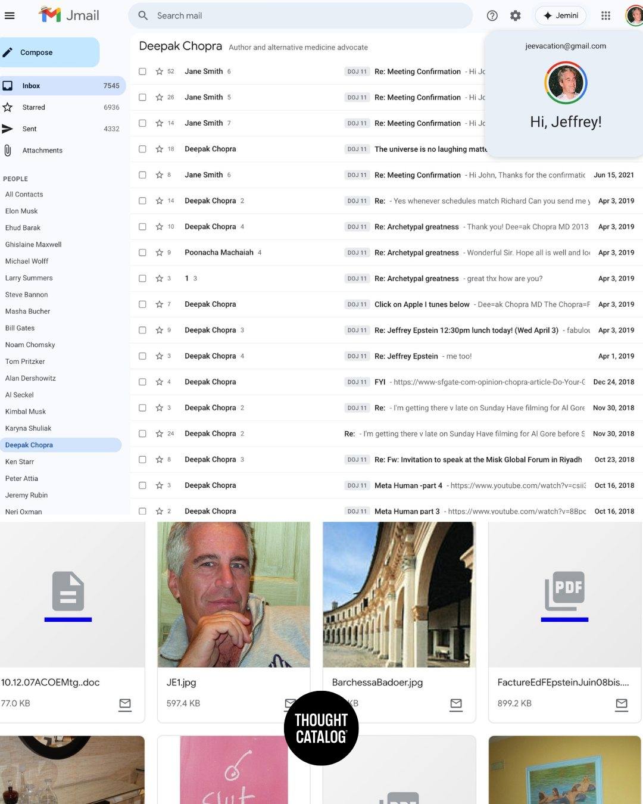
Task: Select checkbox for Jane Smith 52 email
Action: [142, 71]
